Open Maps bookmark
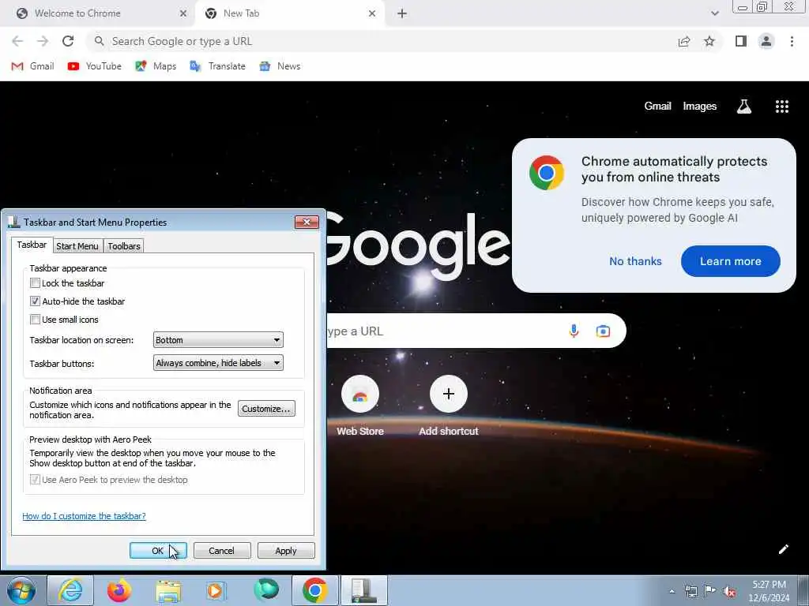809x606 pixels. pos(156,66)
